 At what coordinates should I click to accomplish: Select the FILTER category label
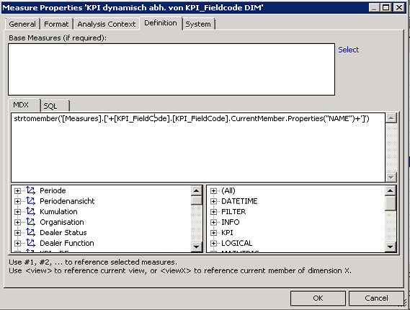(233, 212)
